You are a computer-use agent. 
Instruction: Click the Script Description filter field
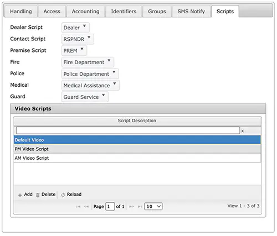click(x=128, y=130)
